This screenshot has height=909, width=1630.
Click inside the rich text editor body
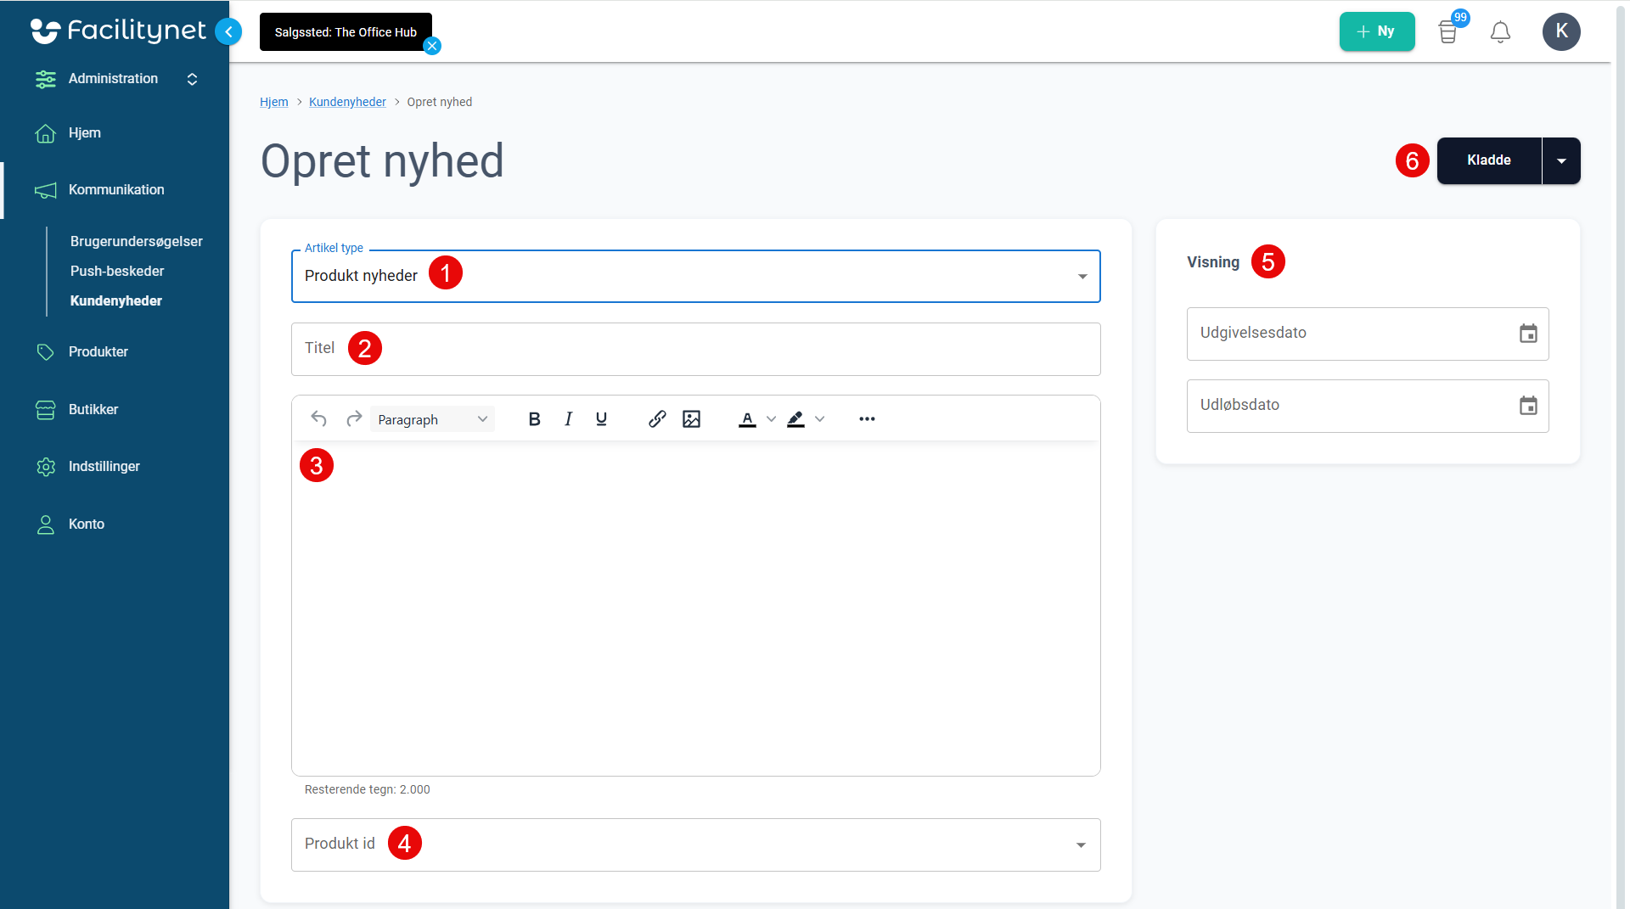[x=696, y=608]
